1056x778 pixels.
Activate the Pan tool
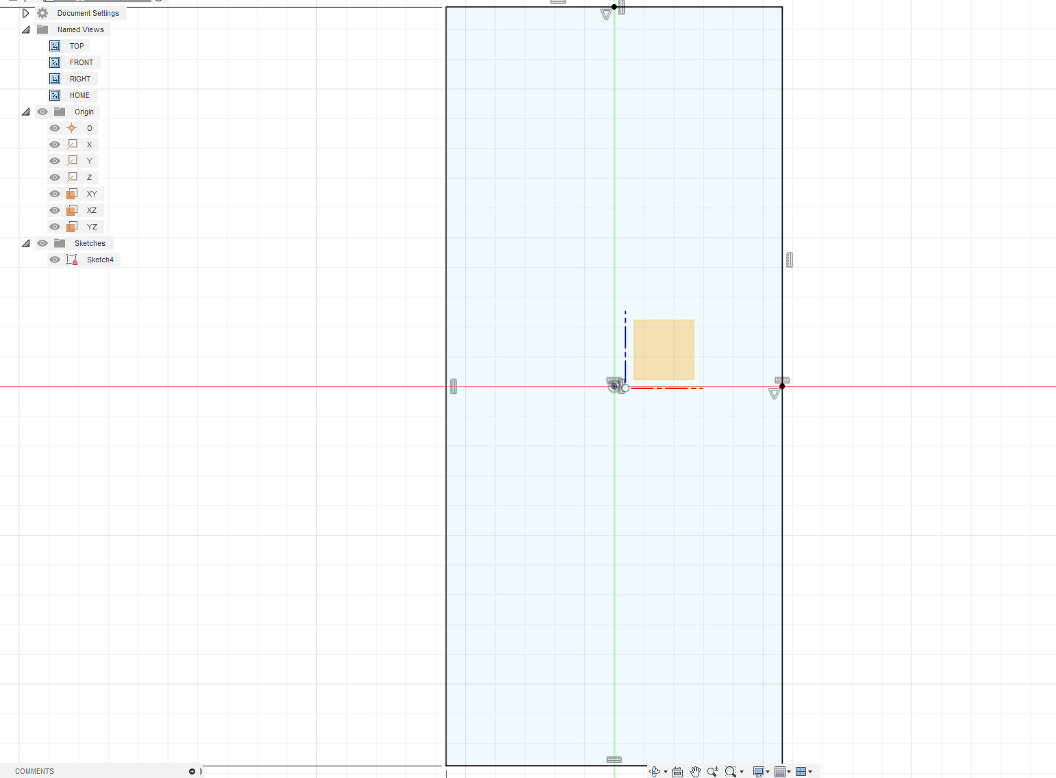(694, 771)
